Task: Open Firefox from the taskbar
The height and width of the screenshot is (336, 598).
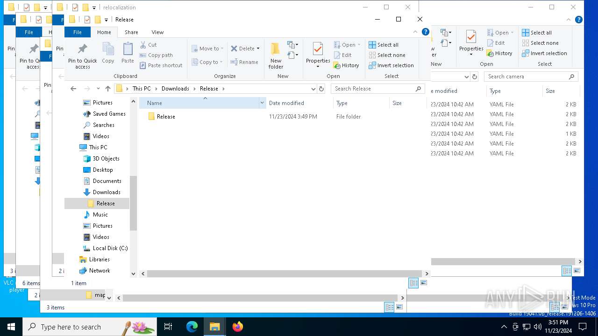Action: [238, 327]
